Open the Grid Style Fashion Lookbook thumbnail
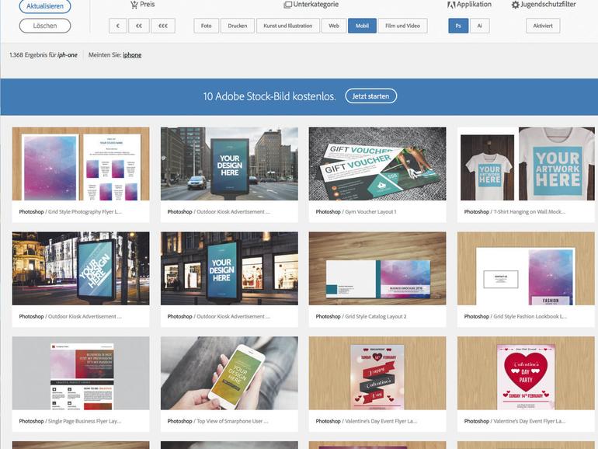 tap(526, 268)
